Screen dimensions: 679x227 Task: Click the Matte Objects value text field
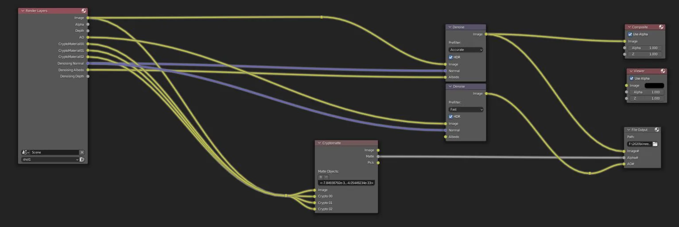click(346, 183)
